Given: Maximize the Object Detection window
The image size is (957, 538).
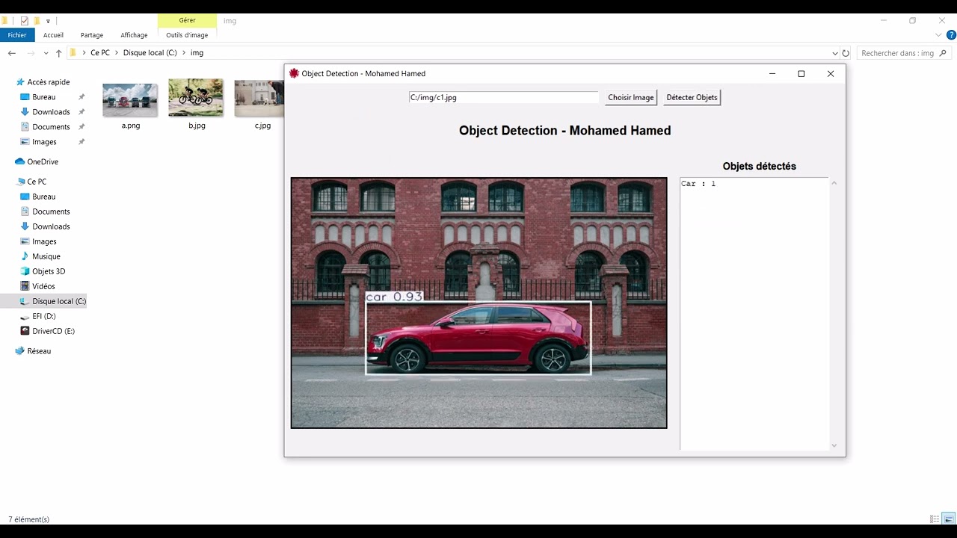Looking at the screenshot, I should pos(801,73).
